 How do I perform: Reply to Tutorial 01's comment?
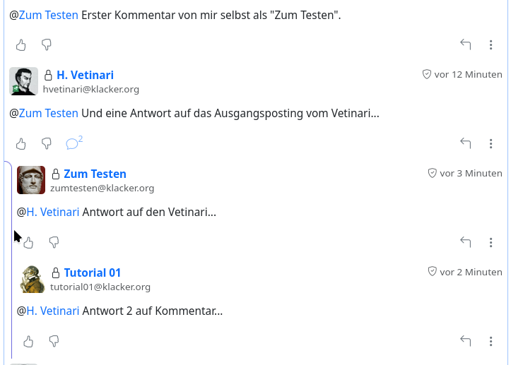point(466,341)
